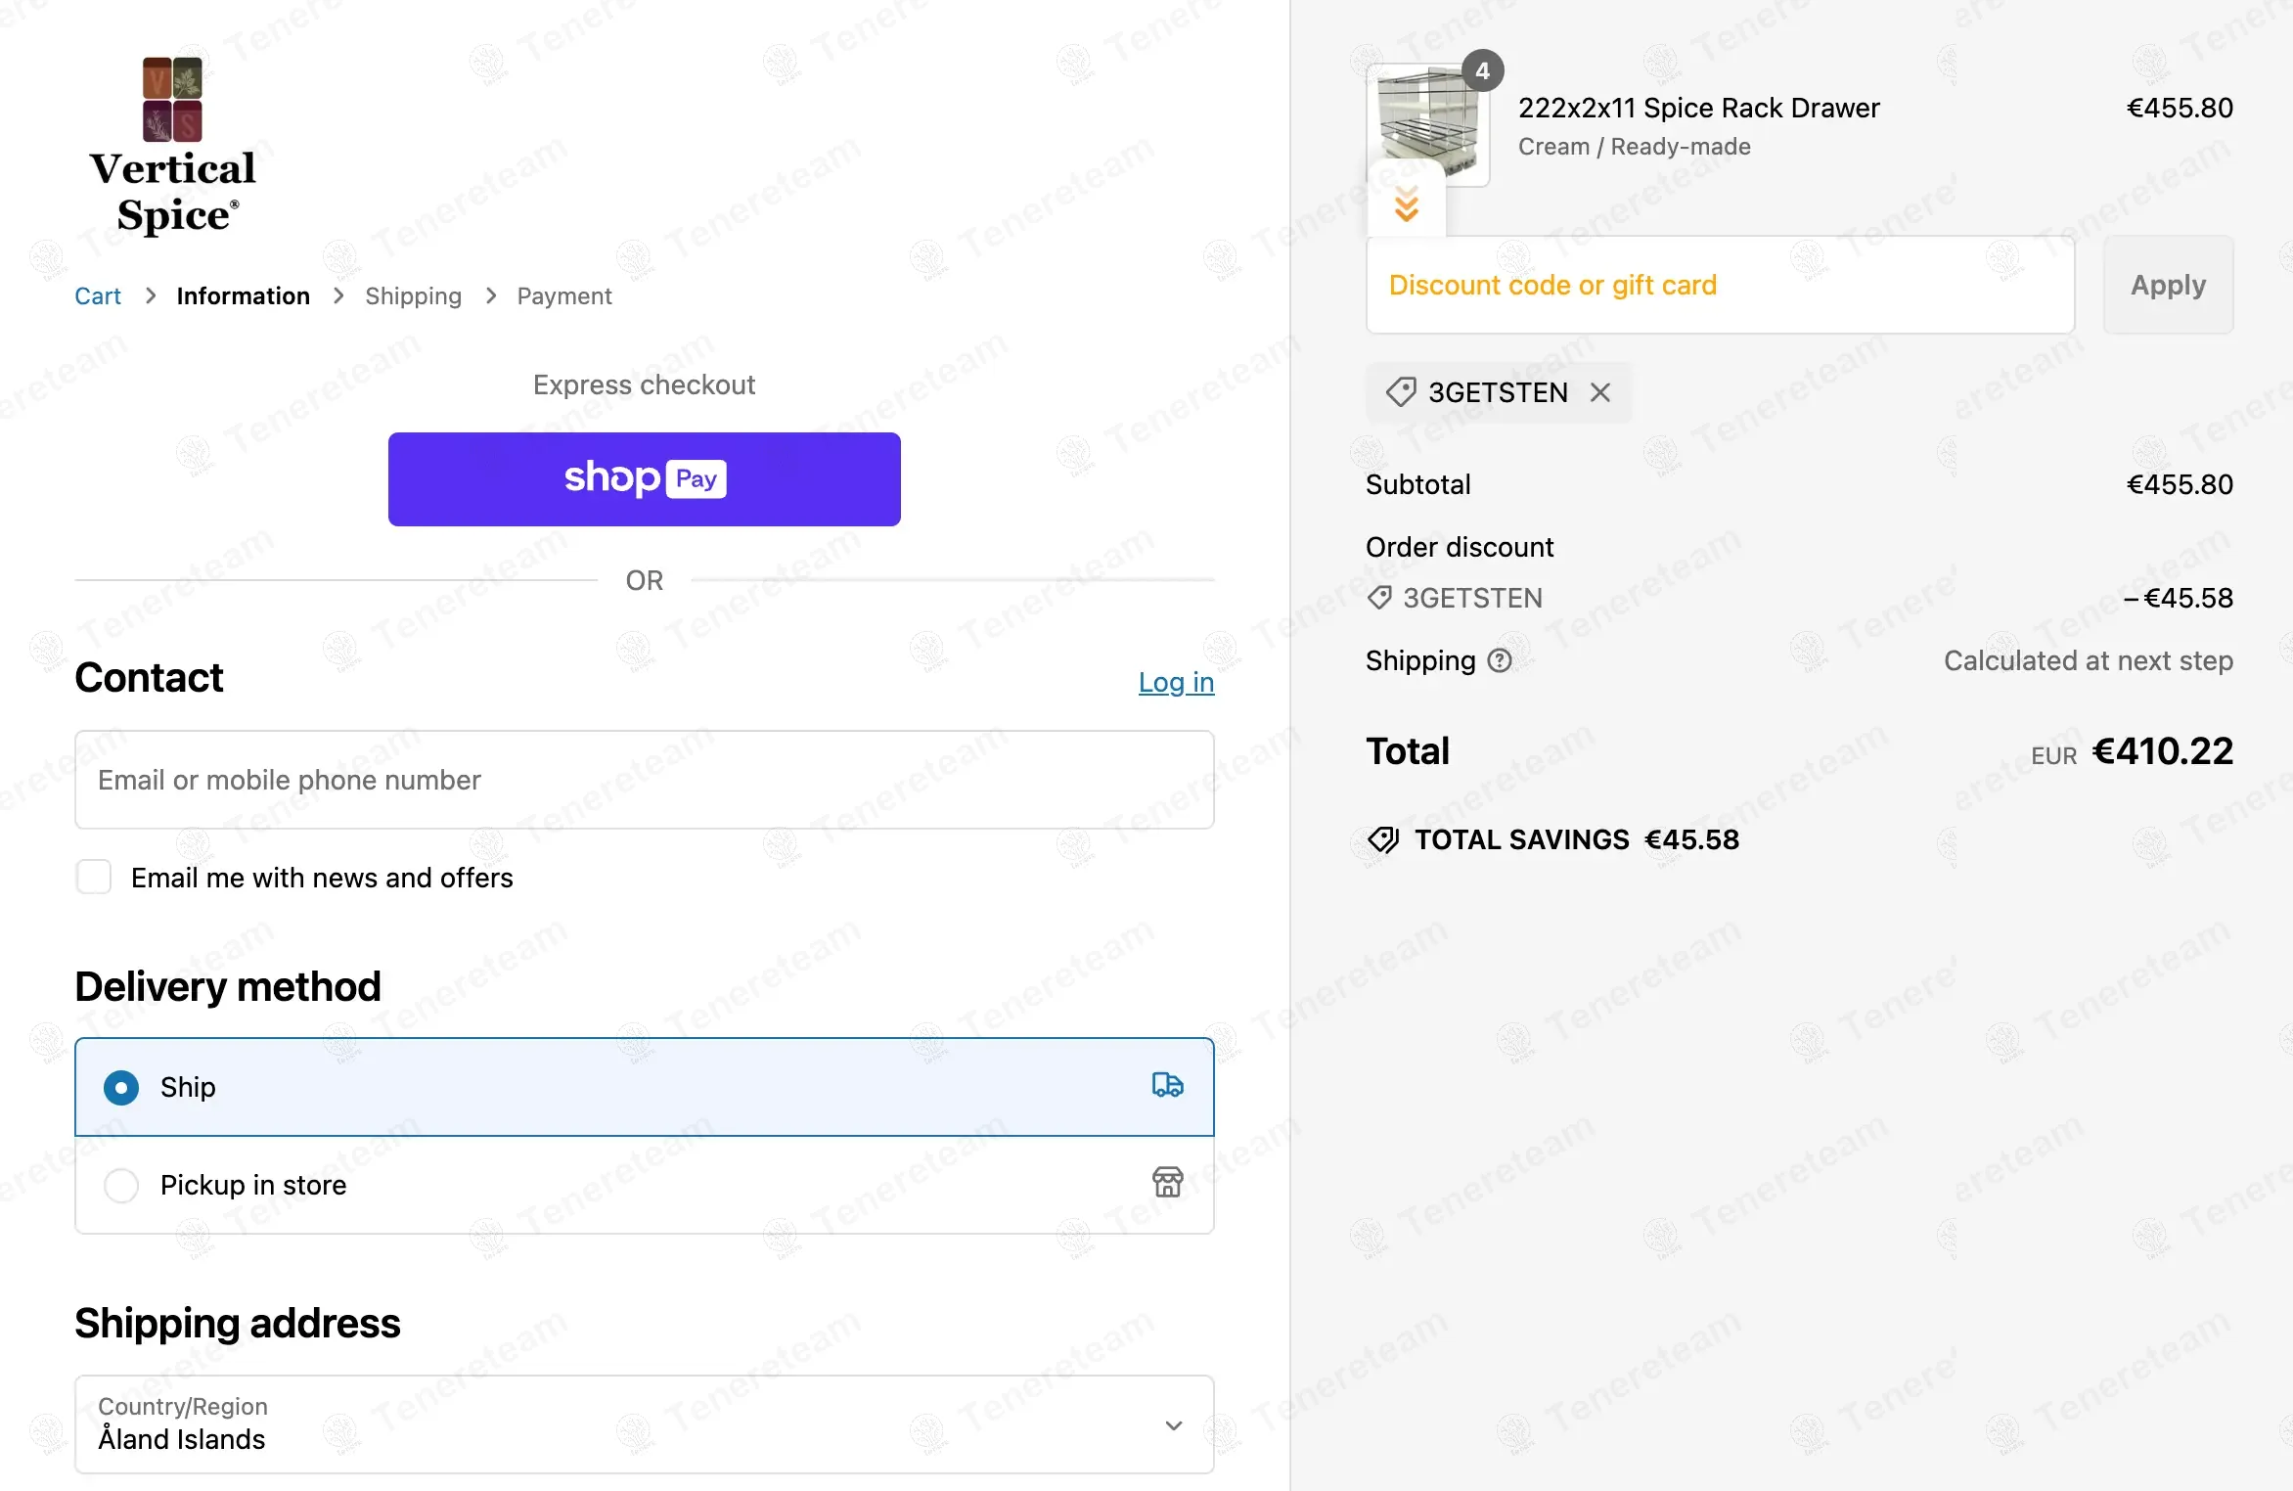Go back to Cart breadcrumb
The height and width of the screenshot is (1491, 2293).
pos(98,296)
